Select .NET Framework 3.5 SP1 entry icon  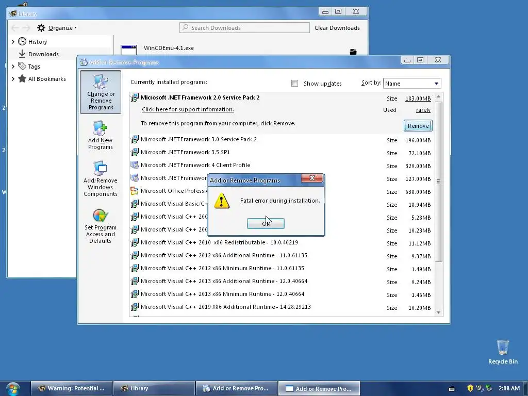[x=135, y=152]
